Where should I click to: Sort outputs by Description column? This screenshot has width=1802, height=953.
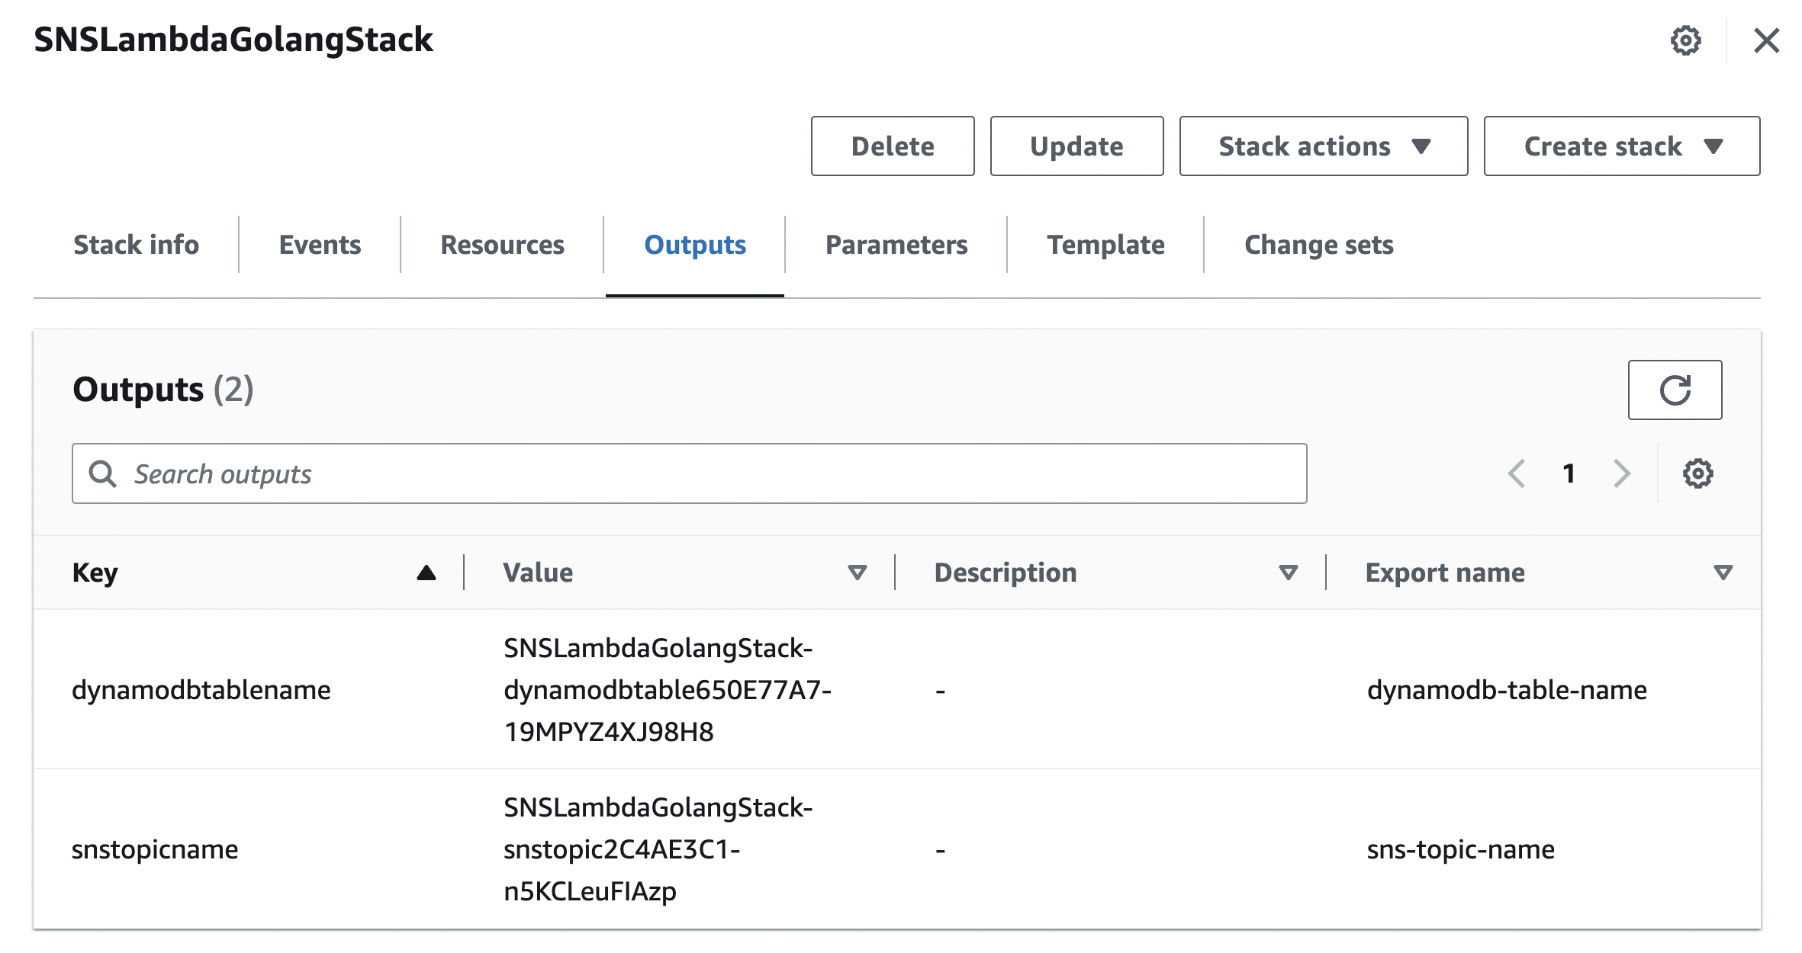coord(1289,573)
